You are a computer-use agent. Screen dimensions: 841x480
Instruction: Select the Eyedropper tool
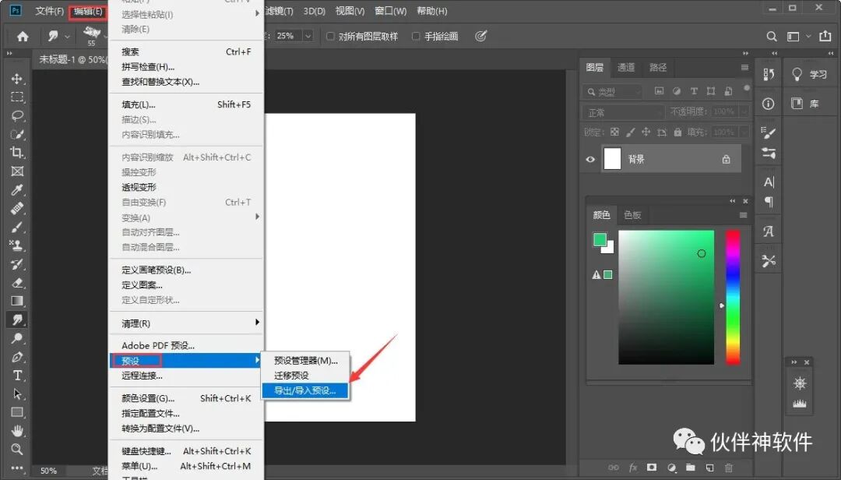(17, 190)
